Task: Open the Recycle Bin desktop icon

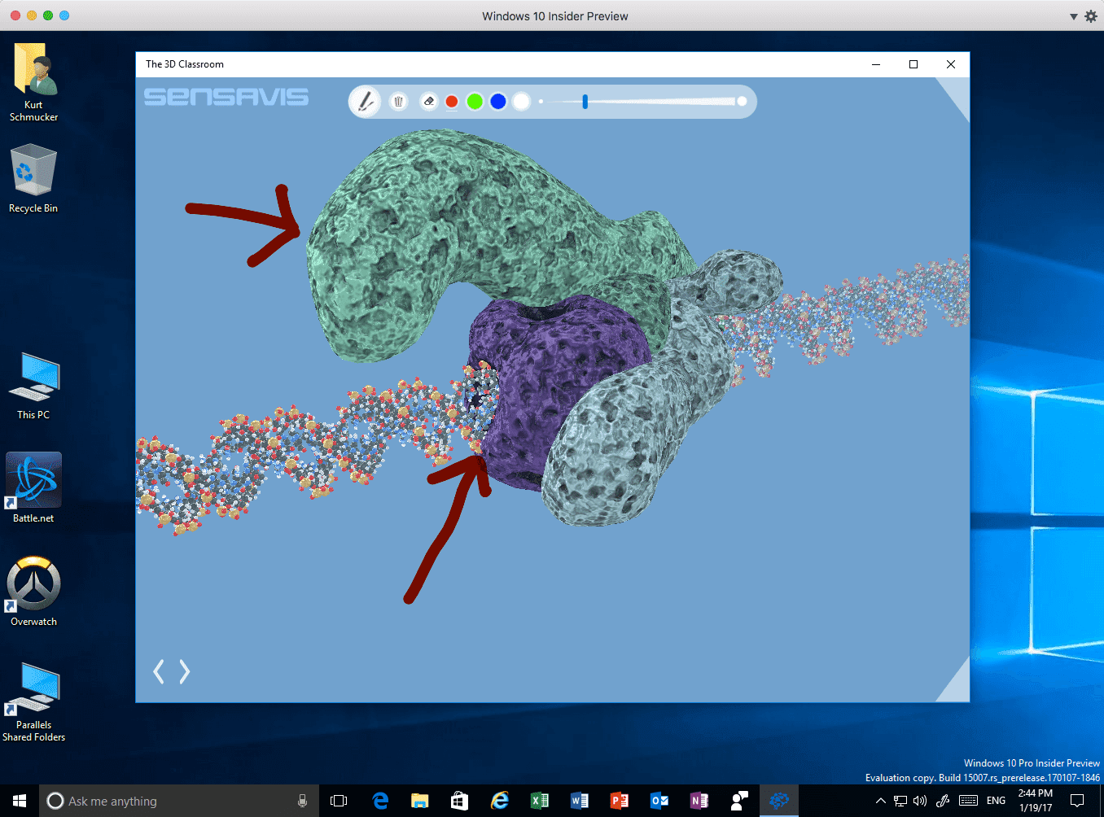Action: point(33,179)
